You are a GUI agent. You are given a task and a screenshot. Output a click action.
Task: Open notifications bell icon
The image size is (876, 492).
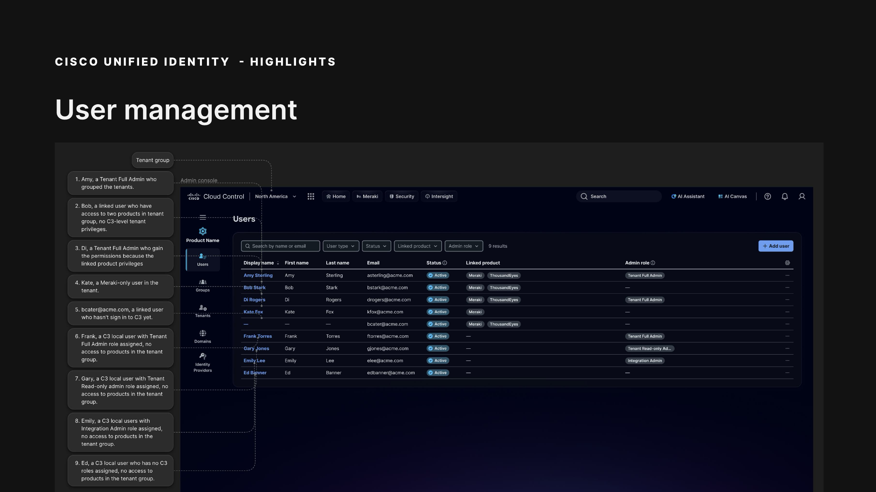[785, 196]
